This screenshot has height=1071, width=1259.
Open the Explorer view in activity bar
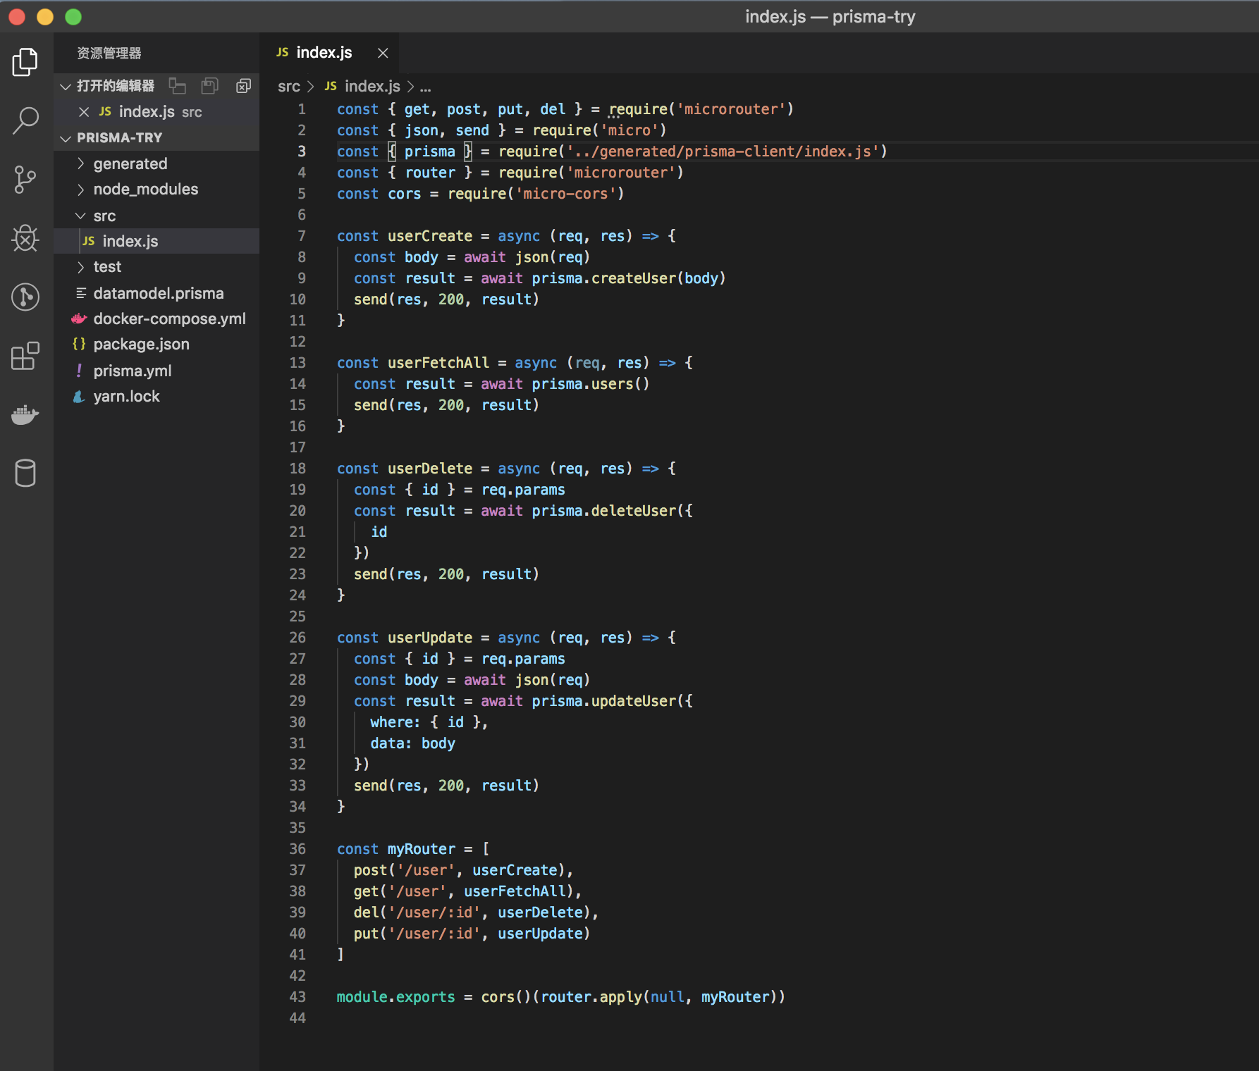click(25, 62)
